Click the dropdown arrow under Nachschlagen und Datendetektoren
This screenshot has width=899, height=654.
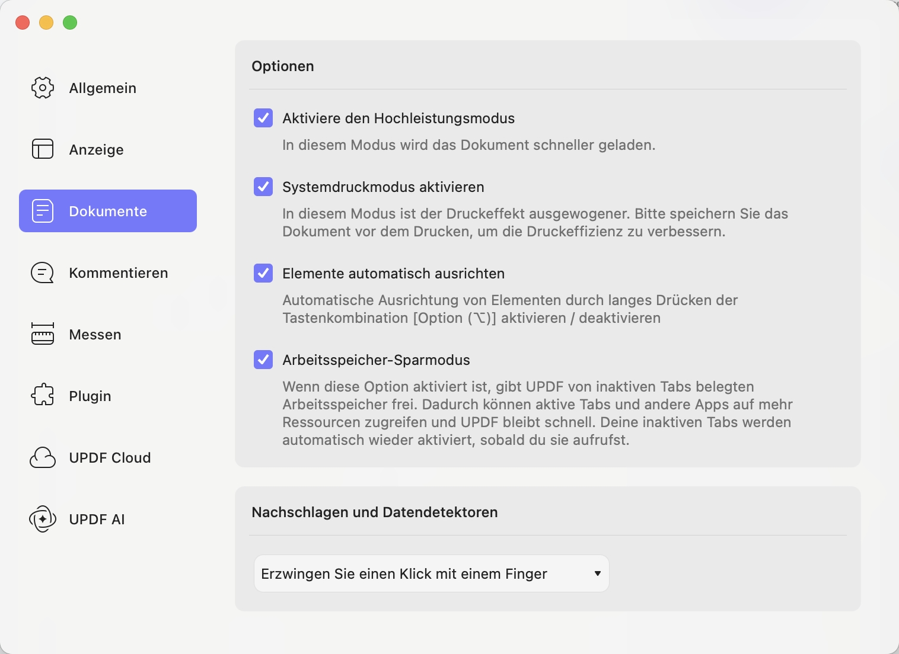tap(598, 573)
